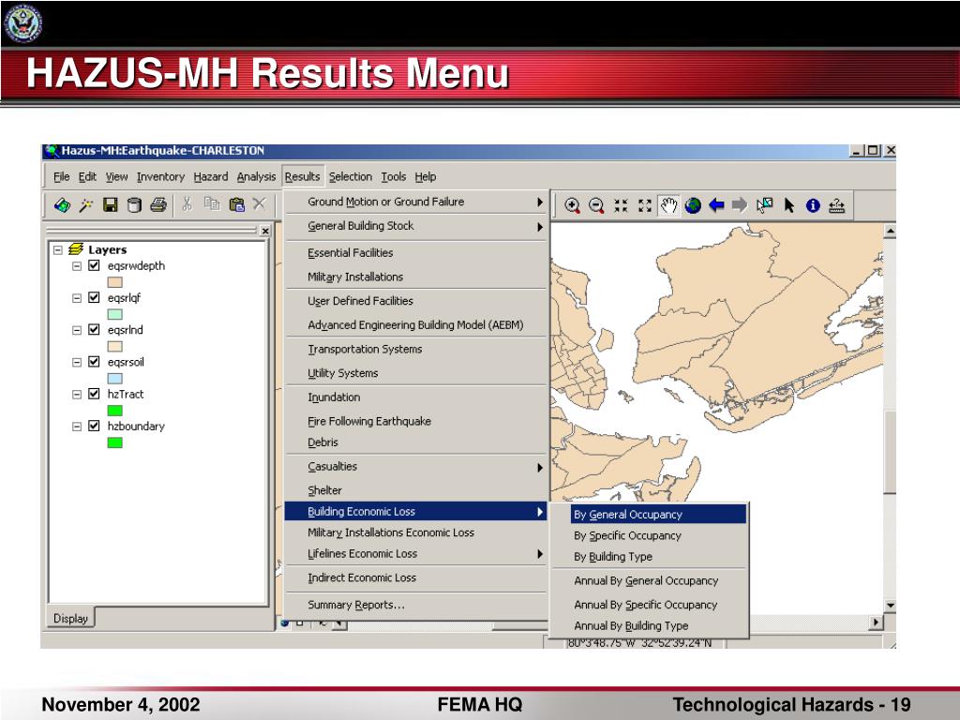Click the map vertical scrollbar down arrow
This screenshot has width=960, height=720.
[x=890, y=606]
